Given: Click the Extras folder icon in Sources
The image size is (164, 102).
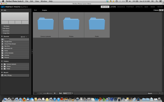Looking at the screenshot, I should coord(2,51).
